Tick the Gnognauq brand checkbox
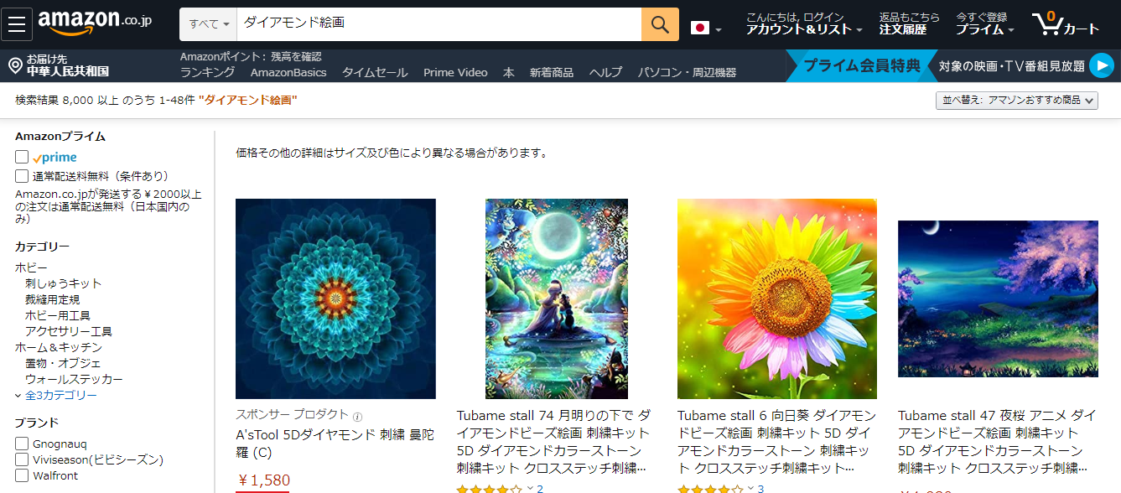1121x493 pixels. [x=22, y=444]
